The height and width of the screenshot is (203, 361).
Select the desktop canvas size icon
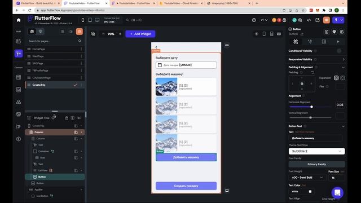[97, 20]
